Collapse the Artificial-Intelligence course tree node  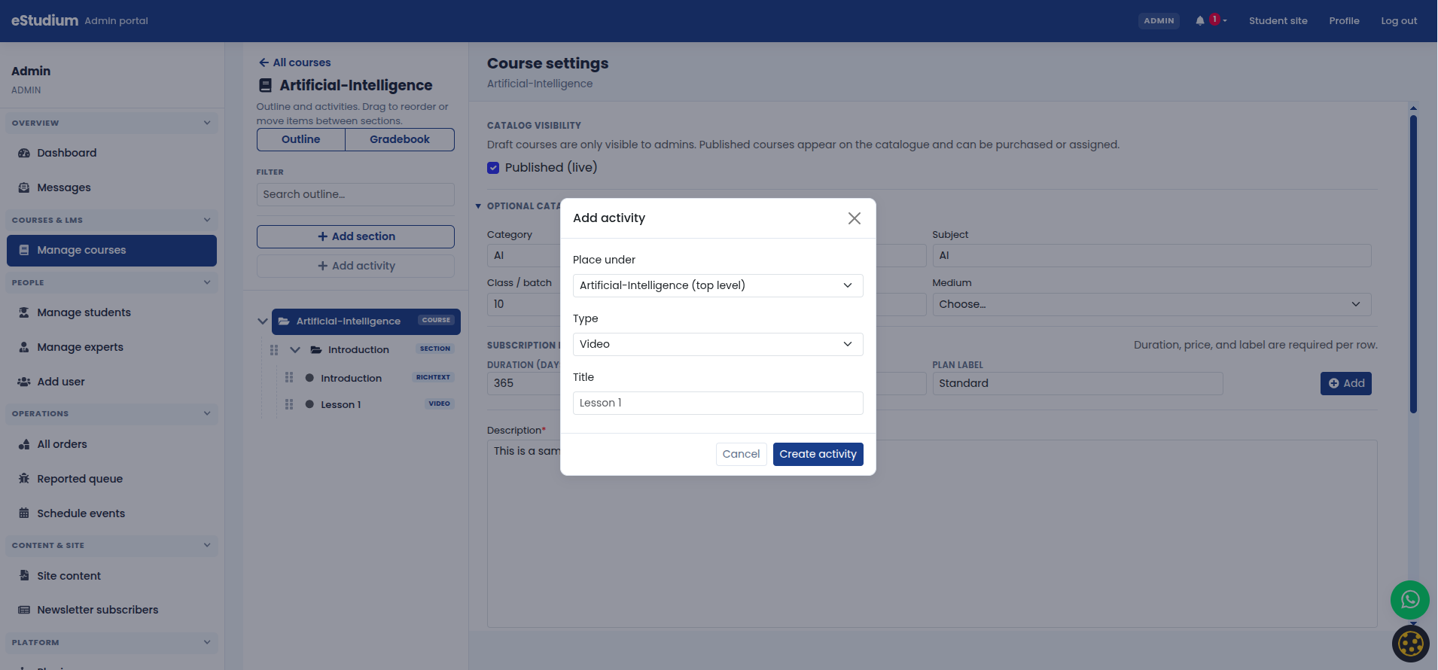point(262,321)
